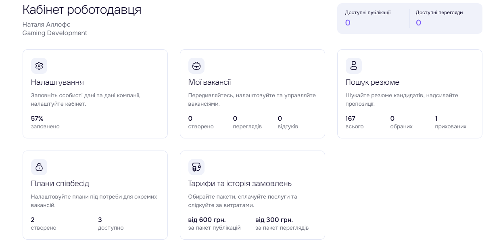Click the 3 доступно interview plans stat
This screenshot has height=249, width=501.
tap(111, 224)
